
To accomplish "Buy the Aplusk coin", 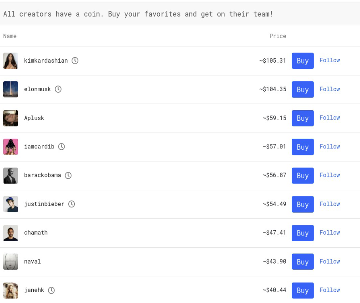I will (x=303, y=118).
